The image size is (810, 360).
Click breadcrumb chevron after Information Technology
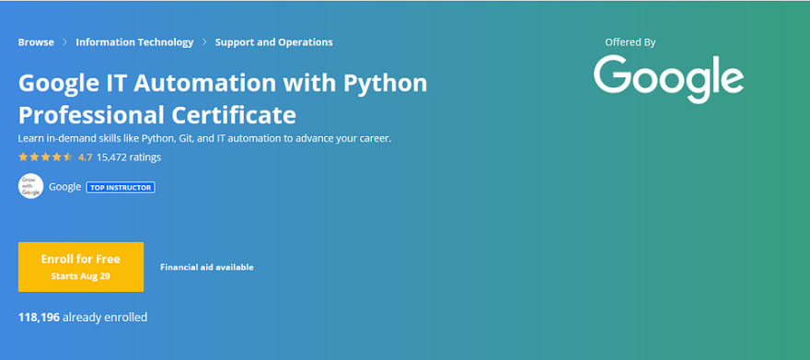(204, 42)
